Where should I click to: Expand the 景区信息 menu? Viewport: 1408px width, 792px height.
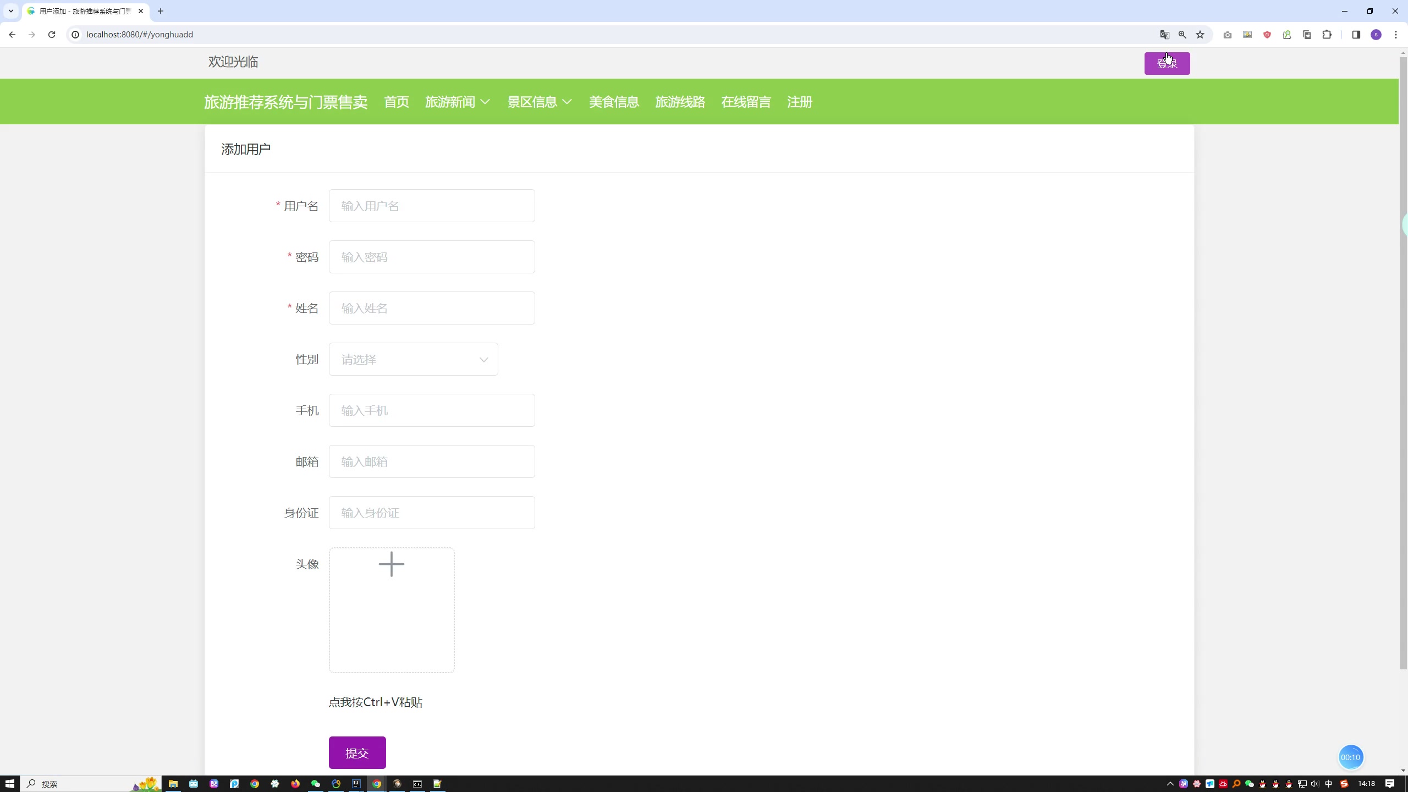tap(540, 102)
